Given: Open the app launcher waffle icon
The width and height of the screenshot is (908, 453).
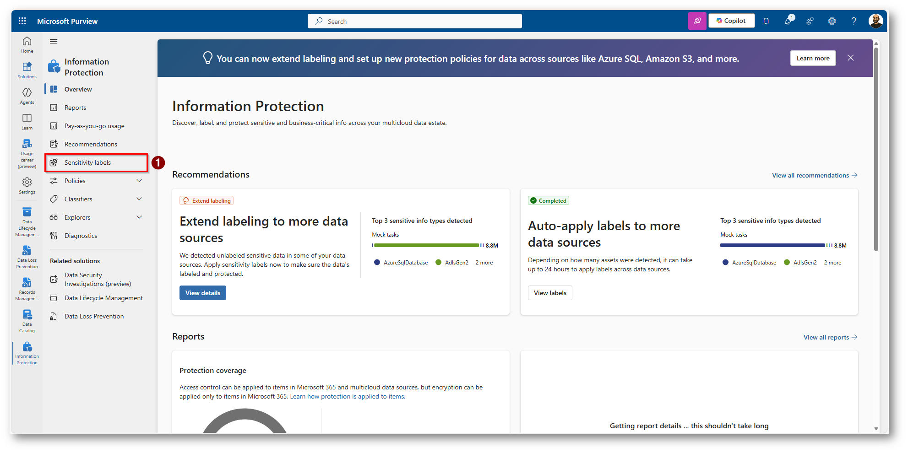Looking at the screenshot, I should tap(22, 21).
